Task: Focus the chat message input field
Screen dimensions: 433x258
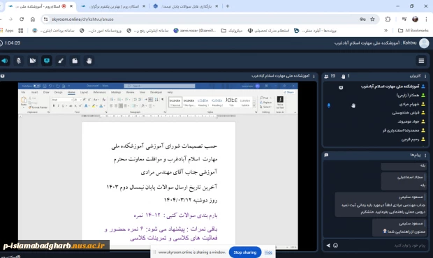Action: tap(383, 245)
